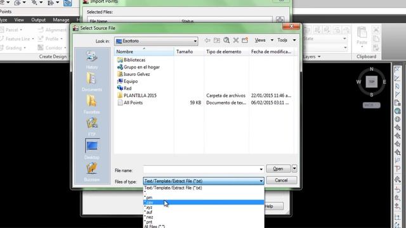Click the Views button in dialog toolbar
The width and height of the screenshot is (406, 228).
[x=260, y=40]
